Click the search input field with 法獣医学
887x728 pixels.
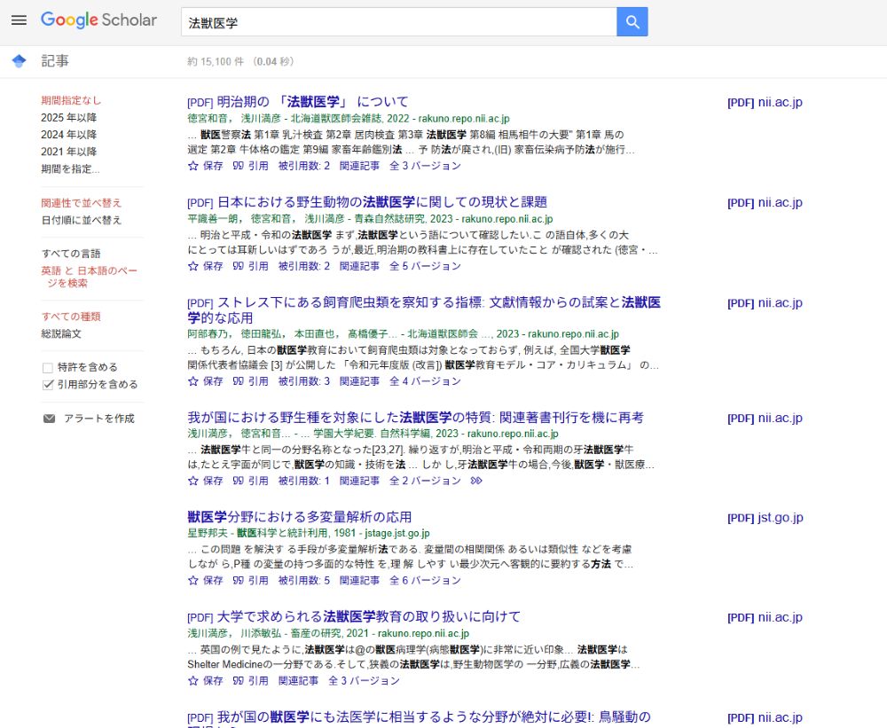[397, 22]
